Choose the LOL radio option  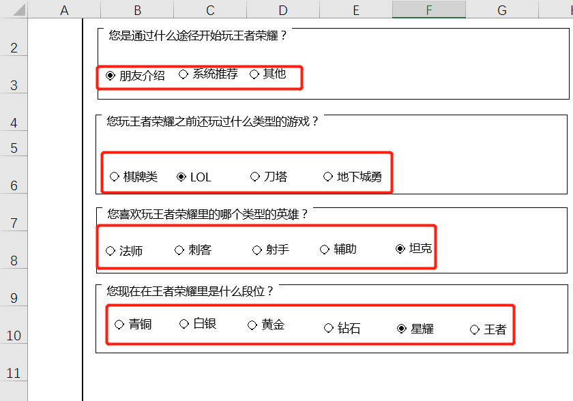click(181, 177)
